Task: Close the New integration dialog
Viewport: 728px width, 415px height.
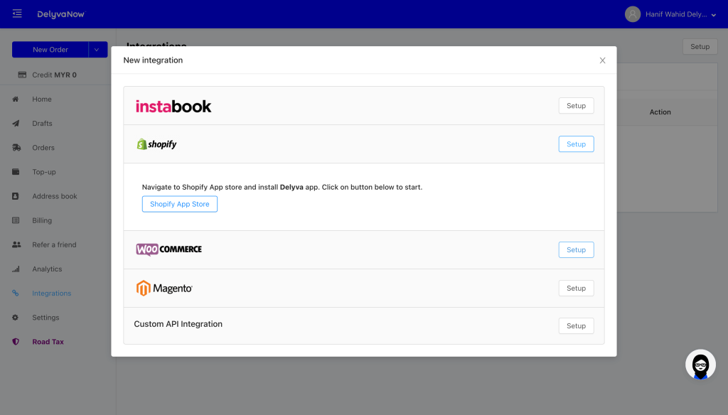Action: pyautogui.click(x=602, y=60)
